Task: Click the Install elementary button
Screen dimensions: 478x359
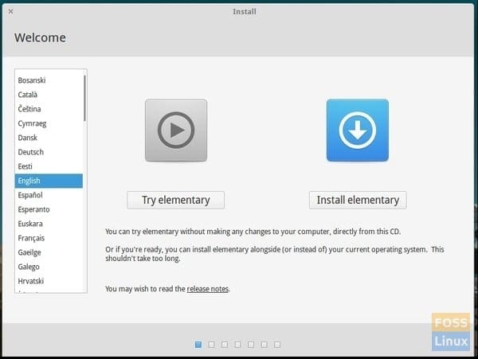Action: [358, 200]
